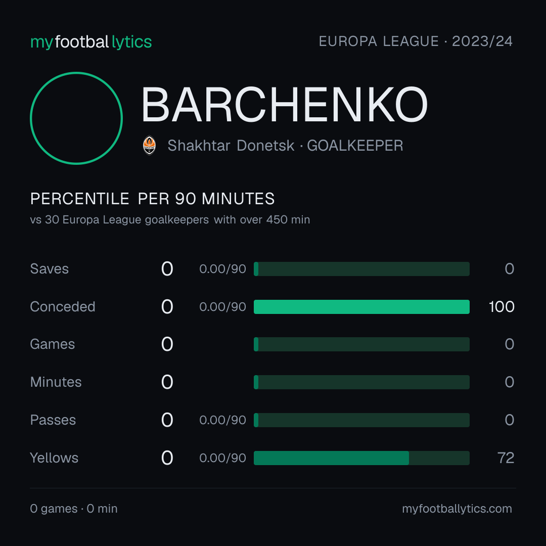The width and height of the screenshot is (546, 546).
Task: Click the Europa League 2023/24 label
Action: 416,41
